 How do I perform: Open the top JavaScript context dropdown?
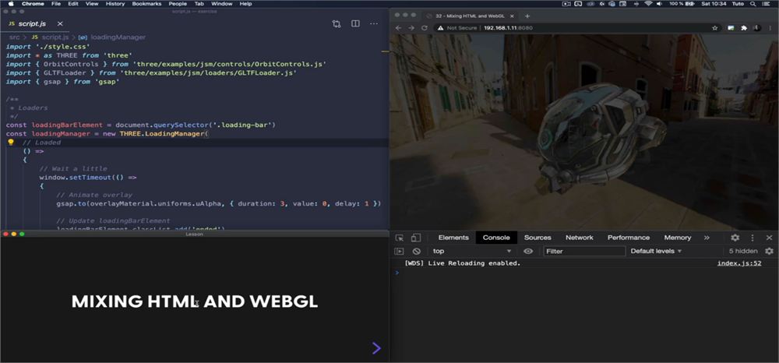coord(471,252)
